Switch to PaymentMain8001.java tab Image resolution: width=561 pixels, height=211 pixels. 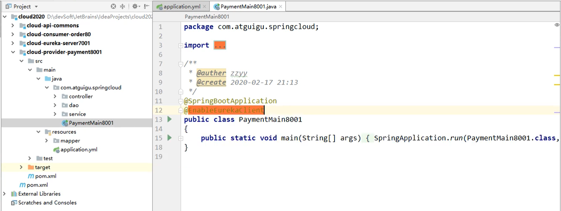[x=248, y=6]
